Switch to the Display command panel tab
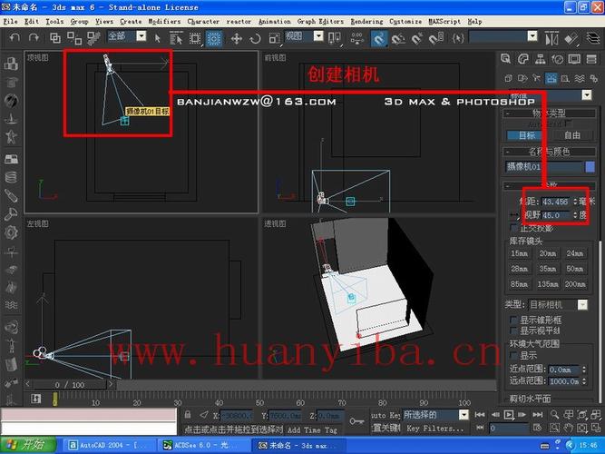 (574, 59)
